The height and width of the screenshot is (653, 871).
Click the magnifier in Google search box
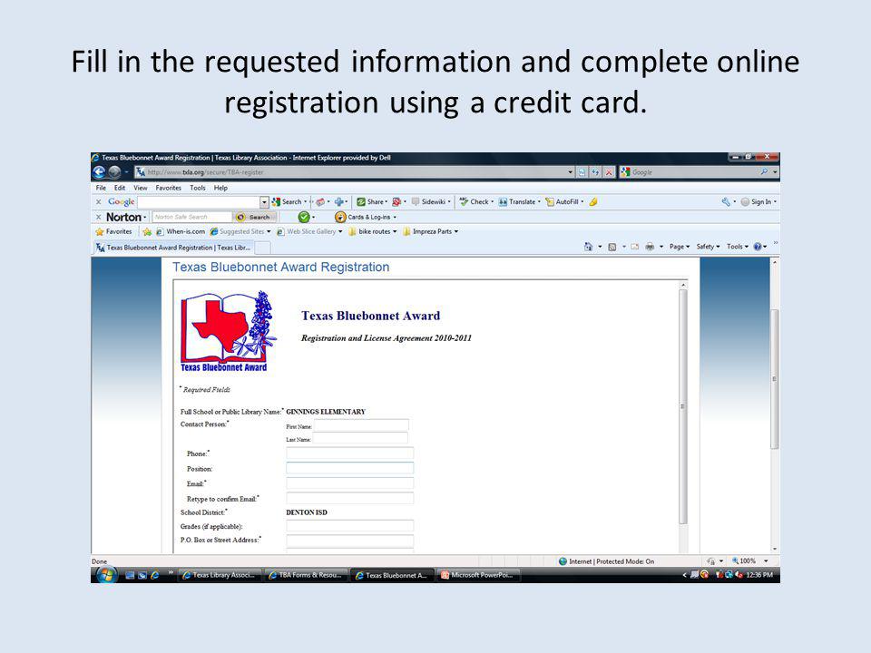click(x=764, y=172)
